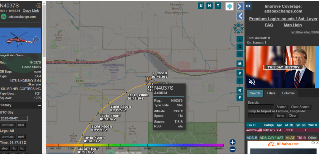Click Banning Municipal Airport icon on map

tap(113, 64)
